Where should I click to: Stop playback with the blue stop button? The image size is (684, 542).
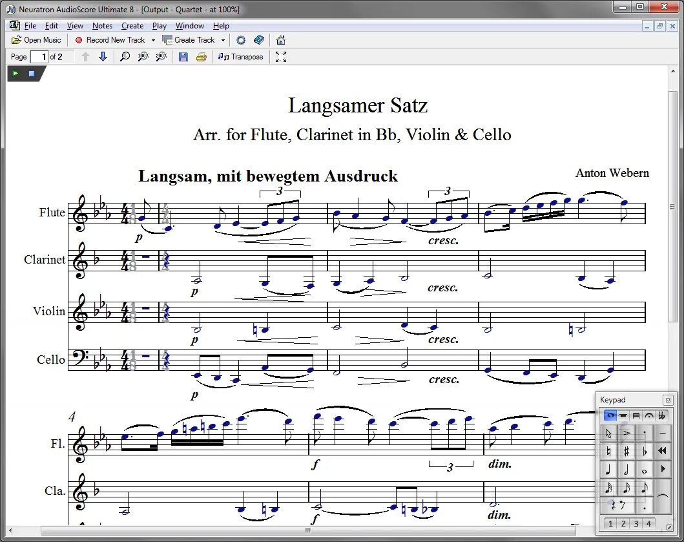click(x=32, y=73)
